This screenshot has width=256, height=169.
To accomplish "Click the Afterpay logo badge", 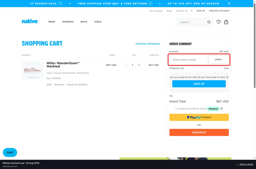I will (x=213, y=109).
